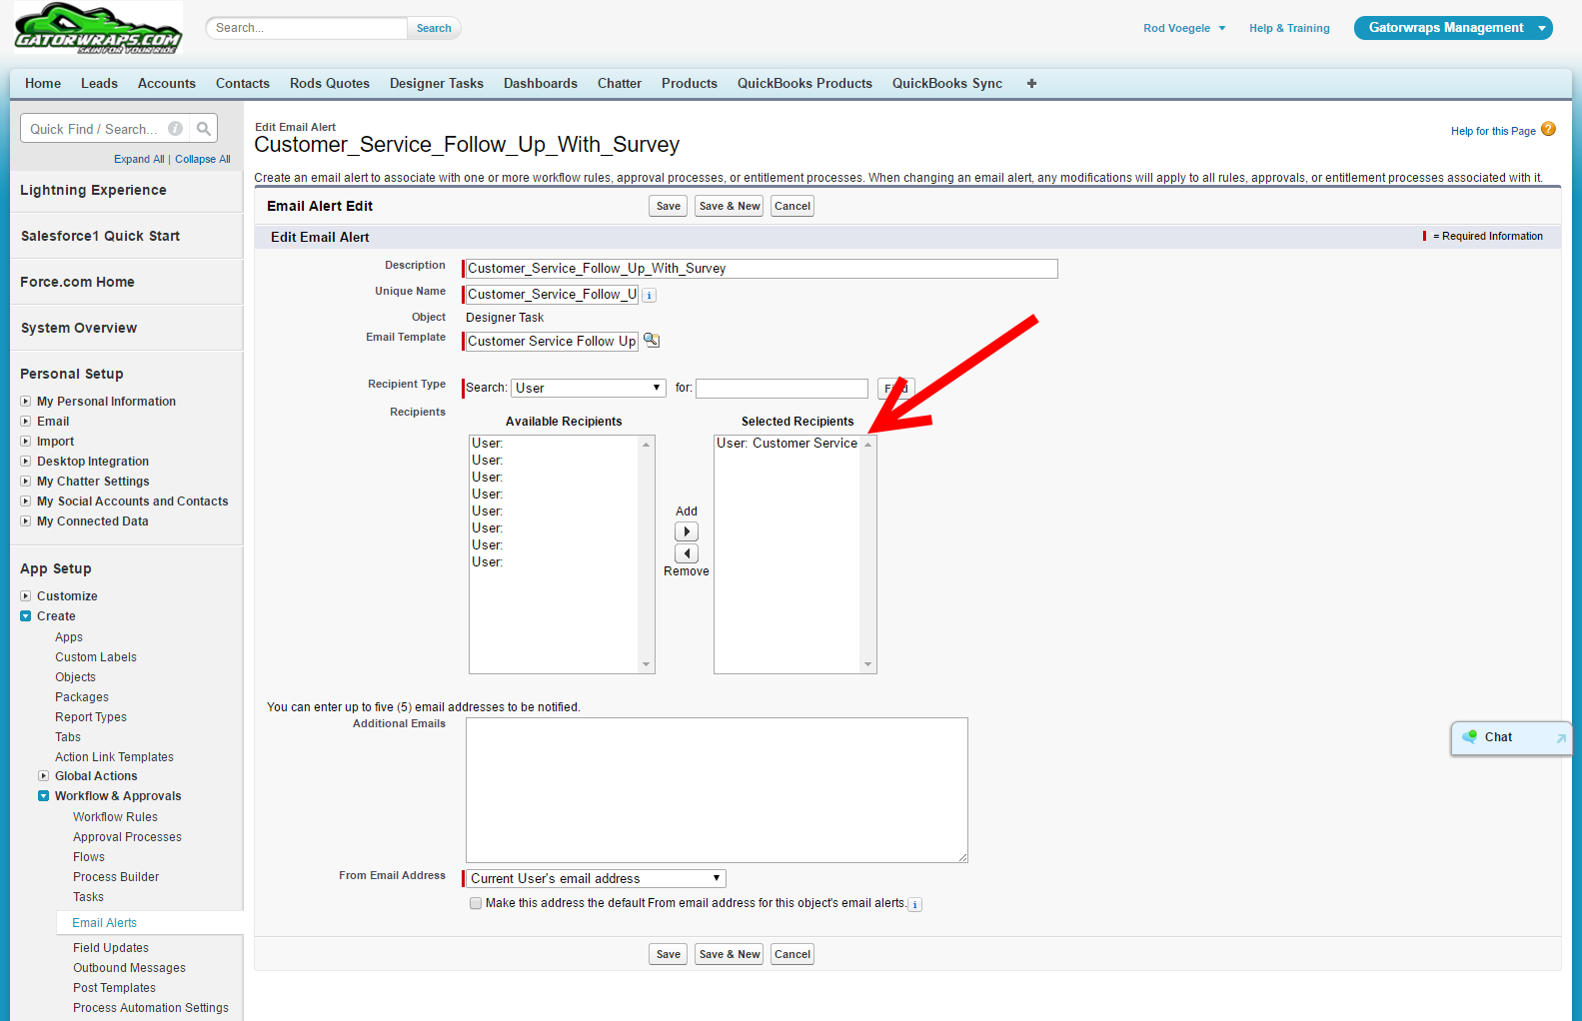Collapse the Create section
The image size is (1582, 1021).
[x=26, y=616]
